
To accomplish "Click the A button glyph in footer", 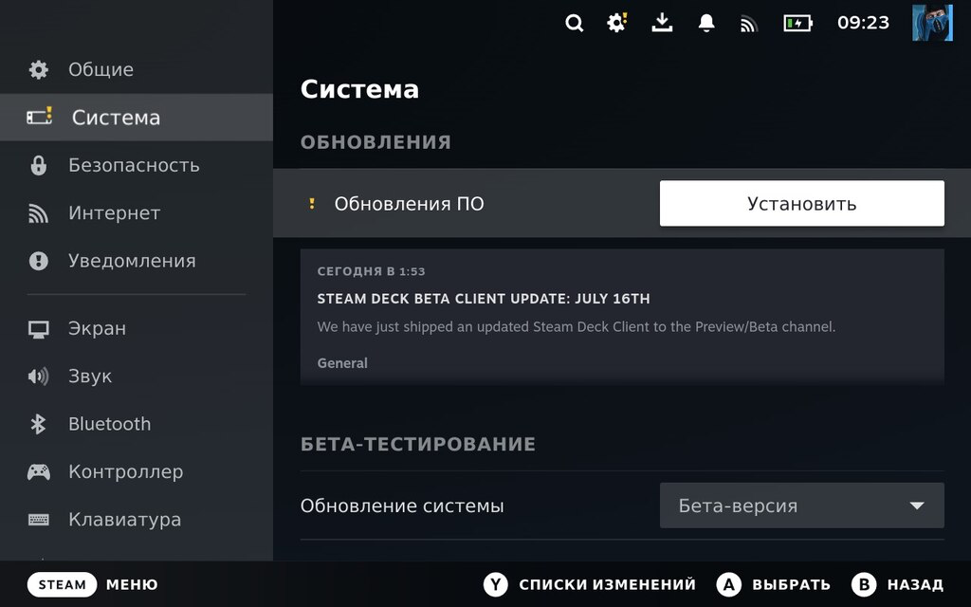I will click(729, 584).
